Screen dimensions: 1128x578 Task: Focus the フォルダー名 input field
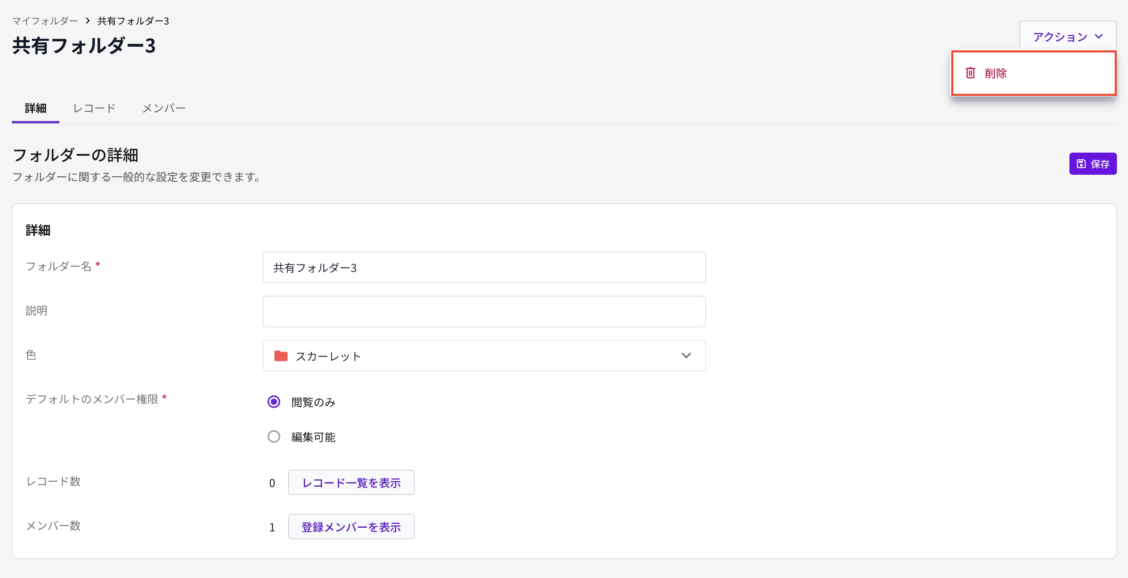pos(484,267)
